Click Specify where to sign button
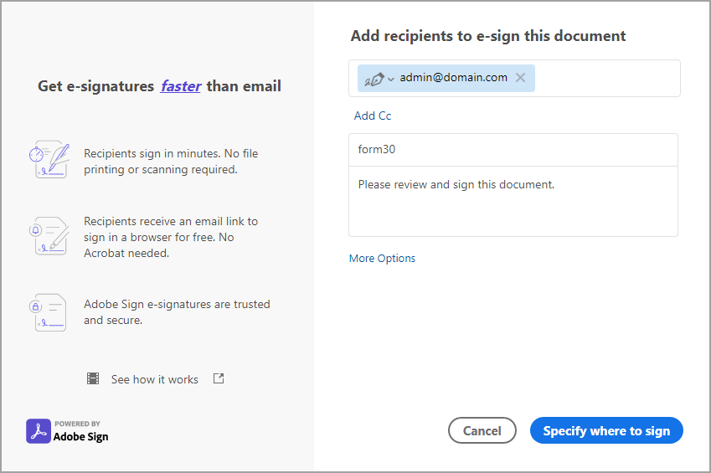This screenshot has height=473, width=711. [606, 431]
